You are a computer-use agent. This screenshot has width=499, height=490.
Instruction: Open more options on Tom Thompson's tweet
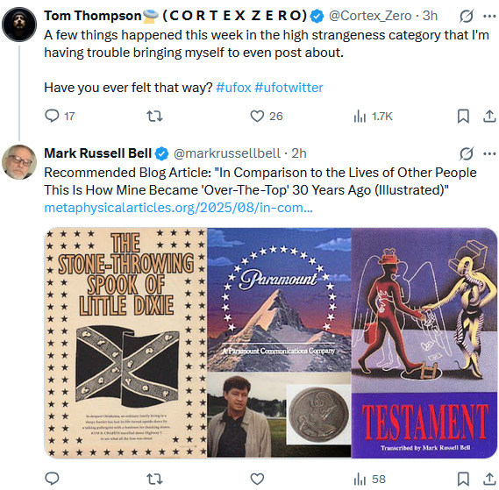pyautogui.click(x=489, y=16)
